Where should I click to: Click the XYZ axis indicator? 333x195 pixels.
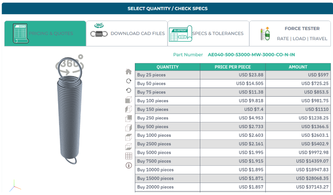tap(15, 186)
